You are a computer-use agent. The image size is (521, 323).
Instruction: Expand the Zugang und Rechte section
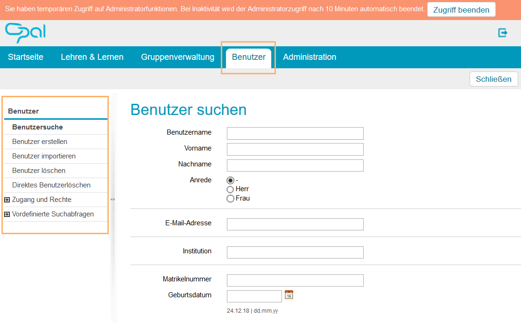tap(7, 200)
